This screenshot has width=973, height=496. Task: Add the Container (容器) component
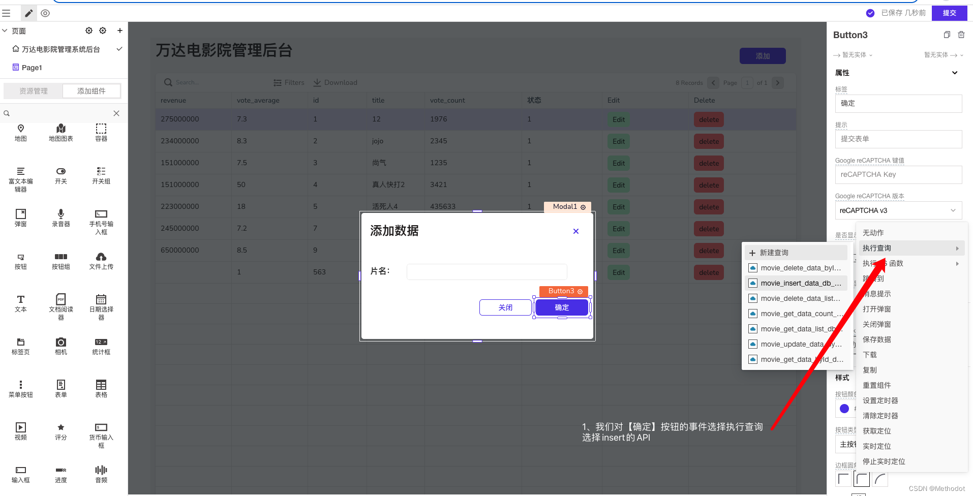pos(101,133)
